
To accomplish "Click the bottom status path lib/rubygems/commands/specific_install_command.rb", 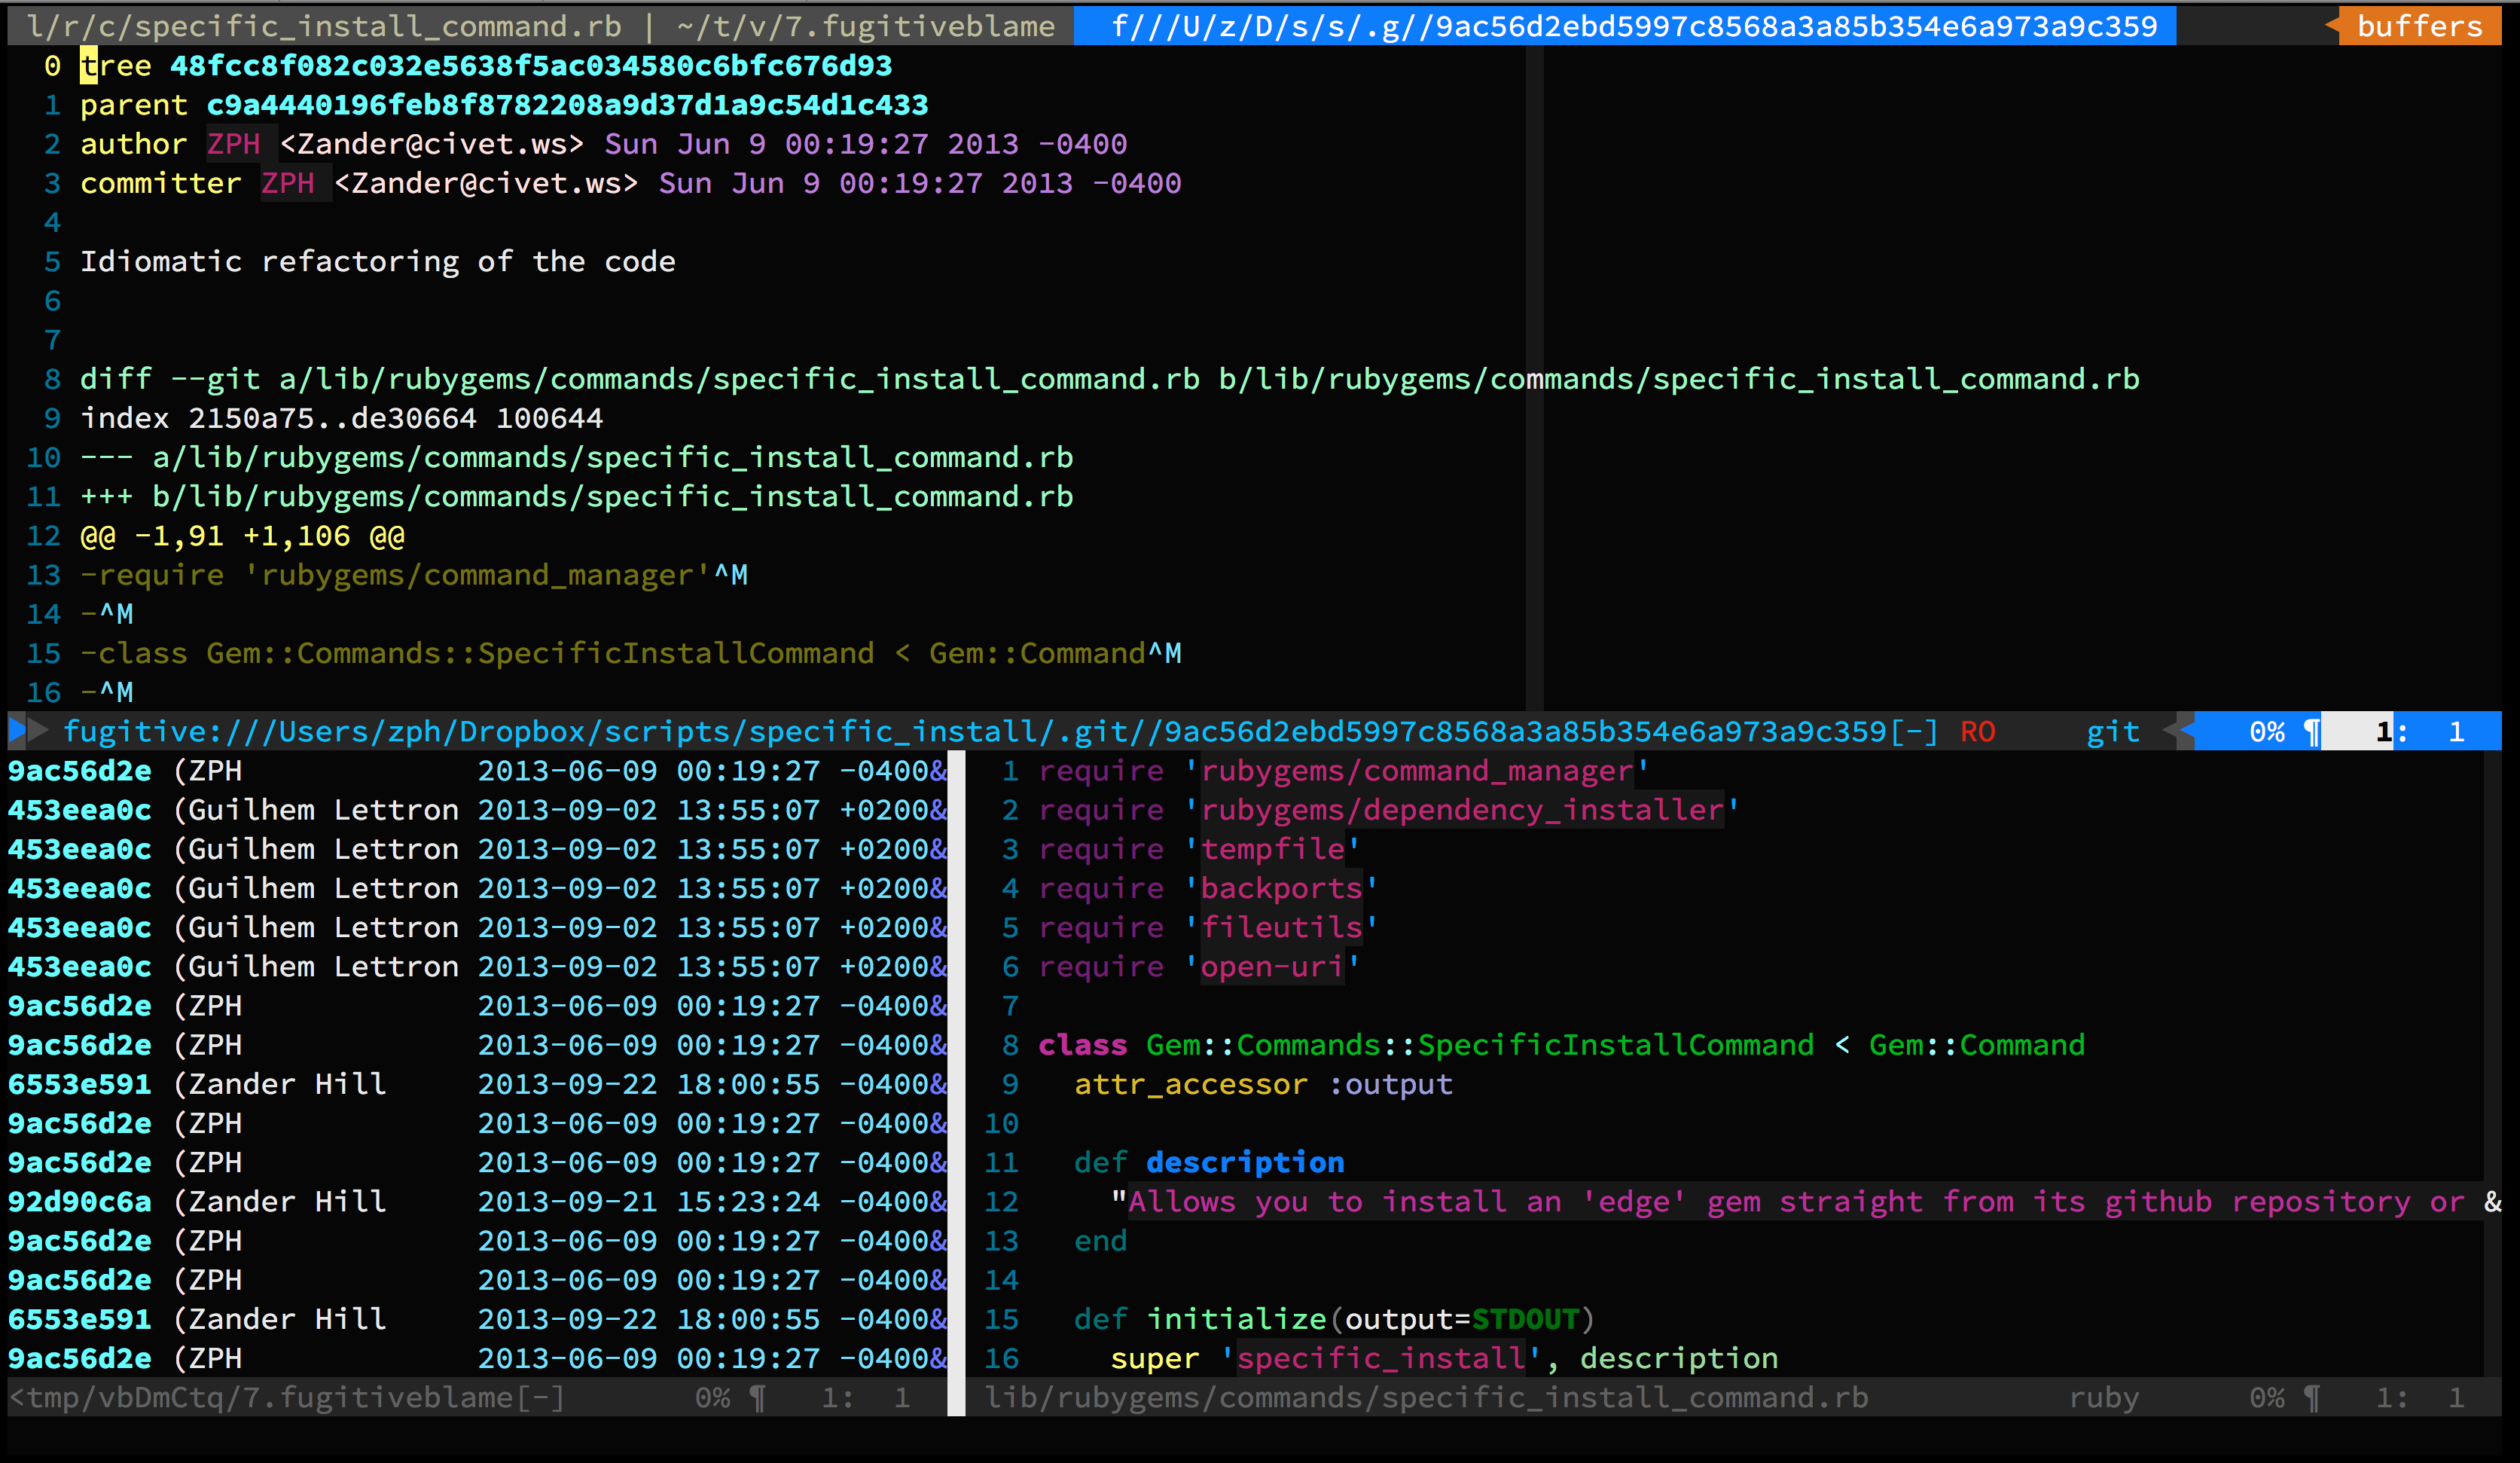I will [1426, 1398].
